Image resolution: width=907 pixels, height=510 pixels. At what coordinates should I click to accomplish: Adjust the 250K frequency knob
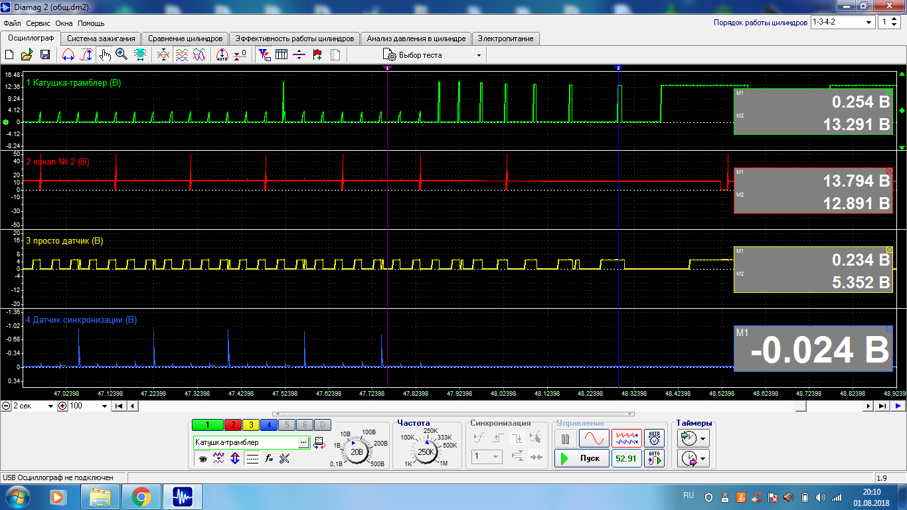pyautogui.click(x=426, y=452)
